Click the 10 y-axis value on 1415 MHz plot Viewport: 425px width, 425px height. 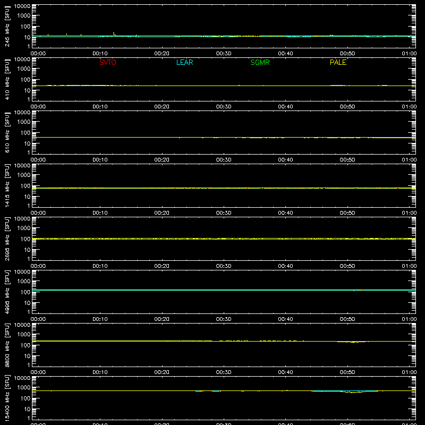[27, 197]
